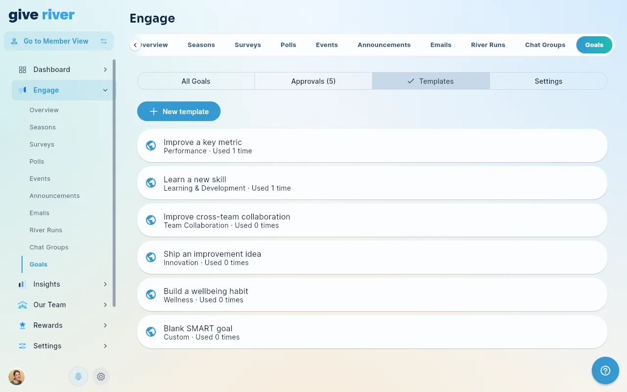Image resolution: width=627 pixels, height=392 pixels.
Task: Click the Rewards star icon
Action: coord(23,325)
